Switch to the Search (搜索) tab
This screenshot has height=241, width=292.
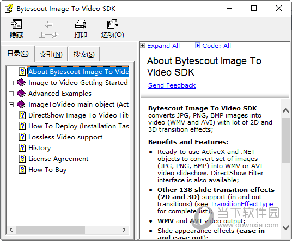point(84,54)
